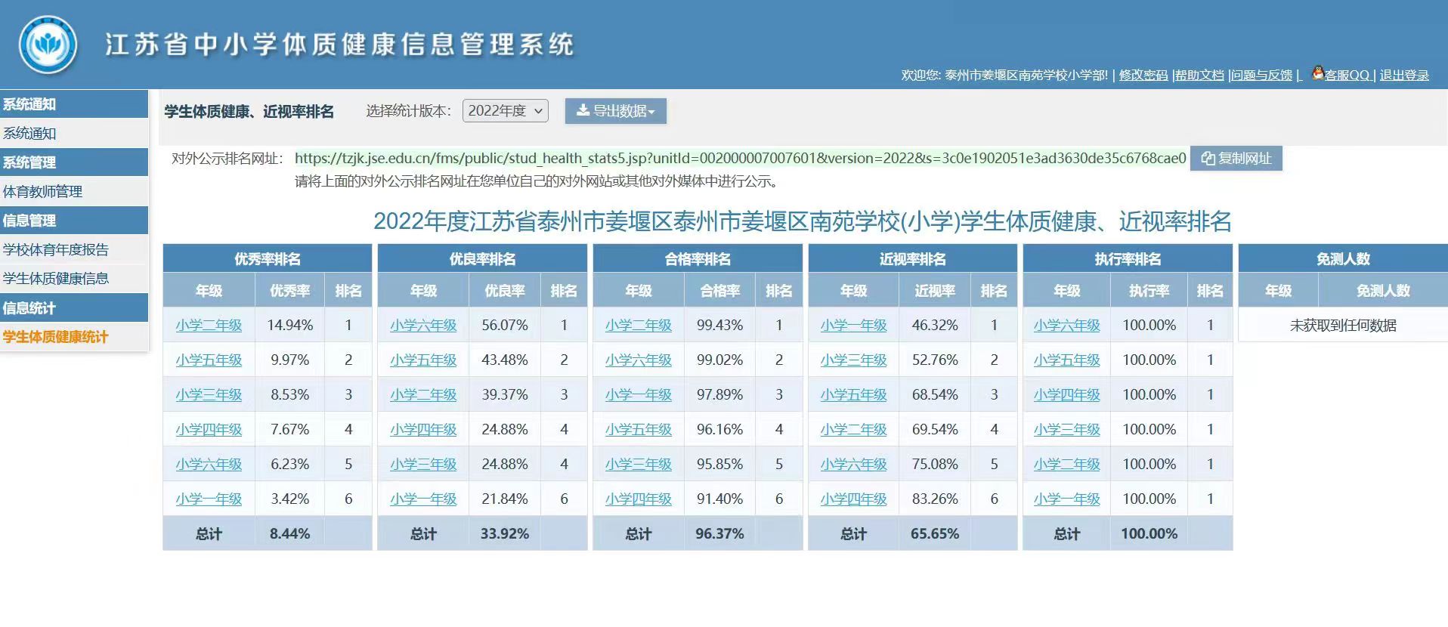The height and width of the screenshot is (627, 1448).
Task: Click the 46.32% 近视率 cell
Action: [x=935, y=326]
